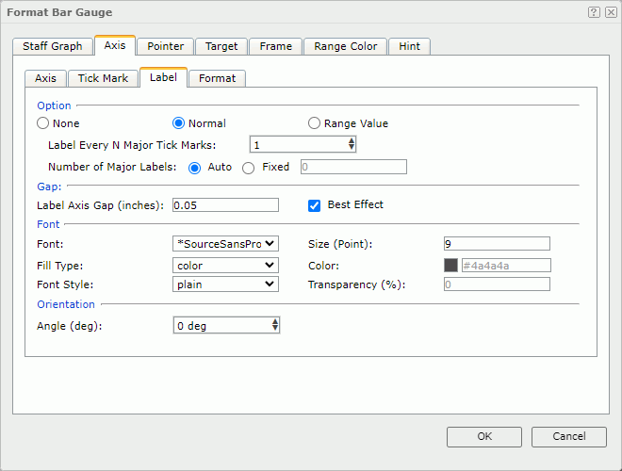Open the Range Color tab
This screenshot has width=622, height=471.
(x=346, y=46)
